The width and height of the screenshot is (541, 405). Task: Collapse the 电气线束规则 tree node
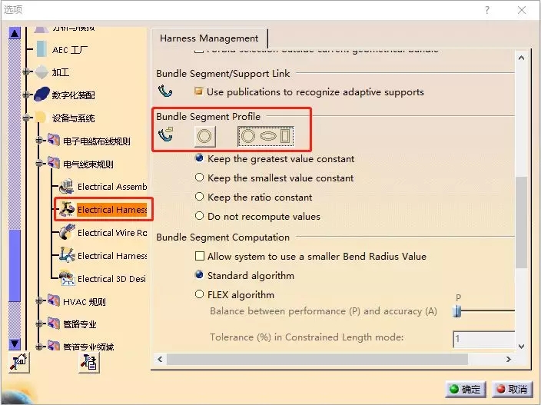[39, 164]
